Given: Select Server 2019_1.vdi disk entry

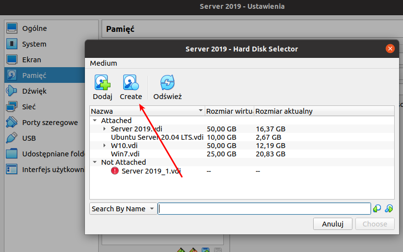Looking at the screenshot, I should 151,171.
